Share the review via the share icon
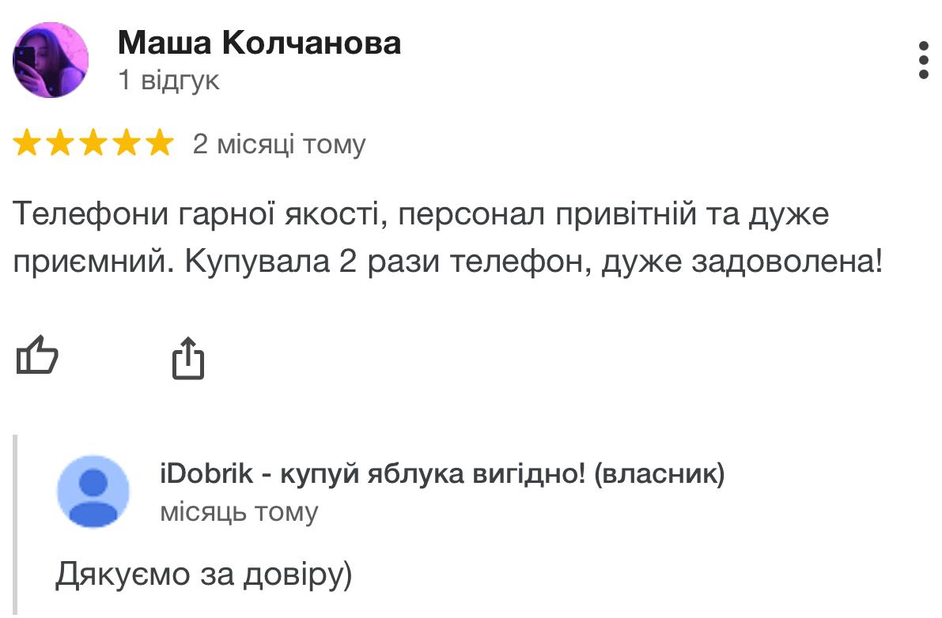The image size is (942, 618). [x=188, y=358]
